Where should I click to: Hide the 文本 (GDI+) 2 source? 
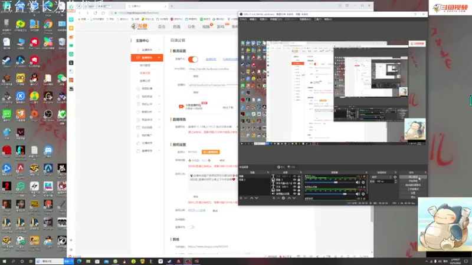coord(294,176)
